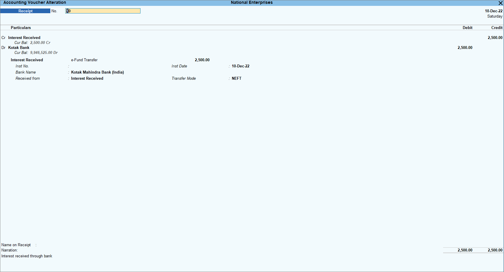This screenshot has height=272, width=504.
Task: Click the credit amount 2,500.00 for Interest Received
Action: pos(495,38)
